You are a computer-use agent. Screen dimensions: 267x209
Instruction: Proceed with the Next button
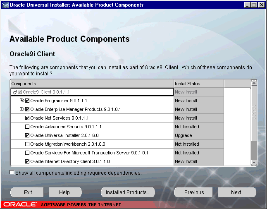pyautogui.click(x=237, y=192)
